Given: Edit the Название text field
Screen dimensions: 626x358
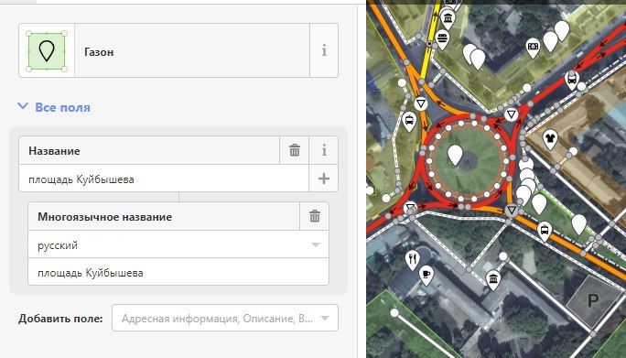Looking at the screenshot, I should click(164, 179).
